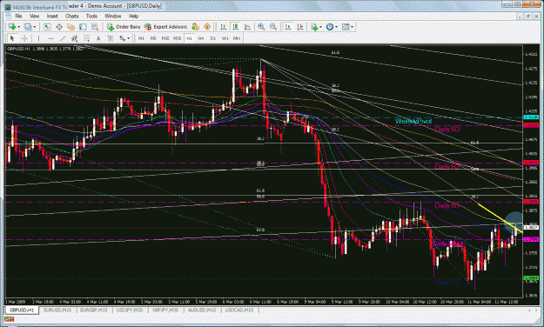Open the File menu
Screen dimensions: 544x327
[x=18, y=16]
